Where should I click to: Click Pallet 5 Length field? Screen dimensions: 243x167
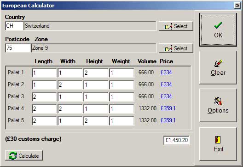pyautogui.click(x=44, y=121)
